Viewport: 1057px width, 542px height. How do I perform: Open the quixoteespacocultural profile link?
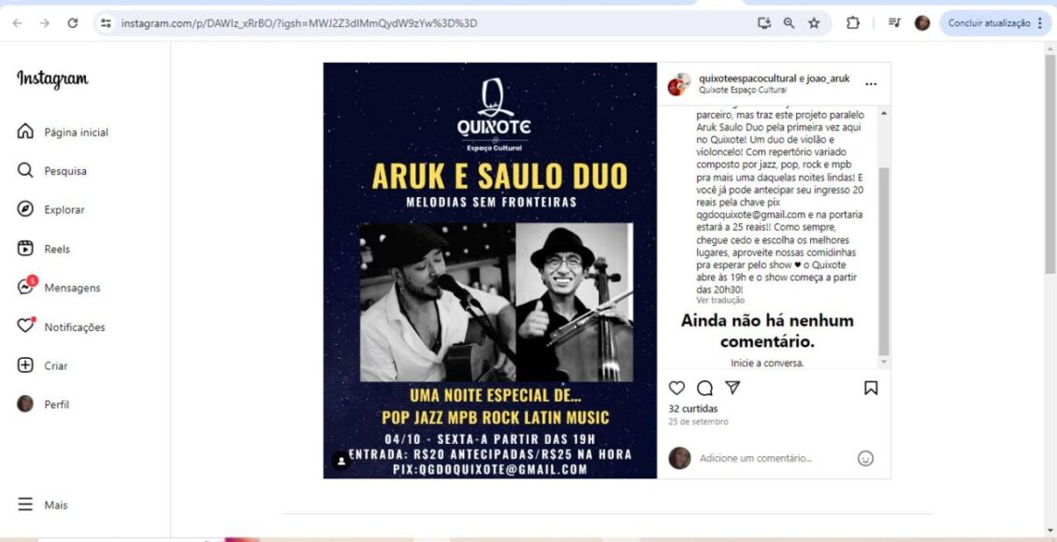[x=747, y=78]
